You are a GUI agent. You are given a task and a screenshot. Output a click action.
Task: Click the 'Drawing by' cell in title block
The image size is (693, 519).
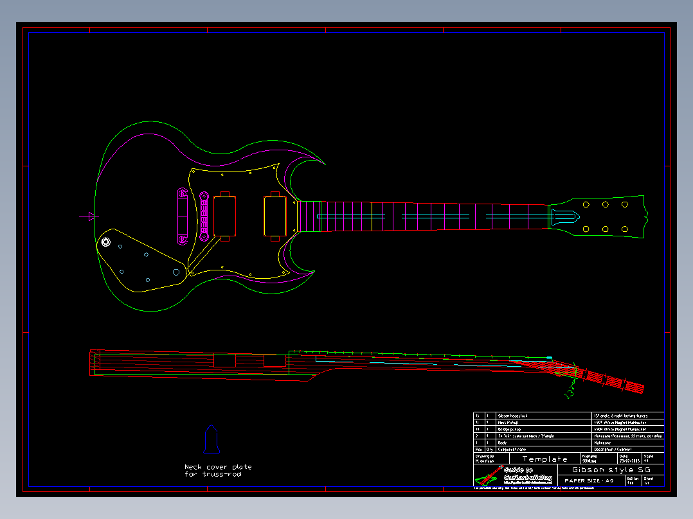(491, 459)
